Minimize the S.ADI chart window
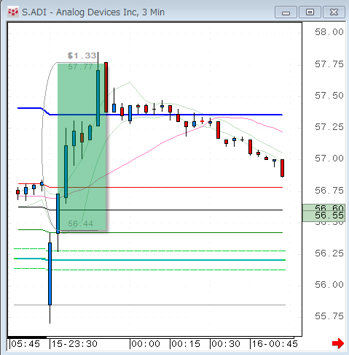 [286, 12]
